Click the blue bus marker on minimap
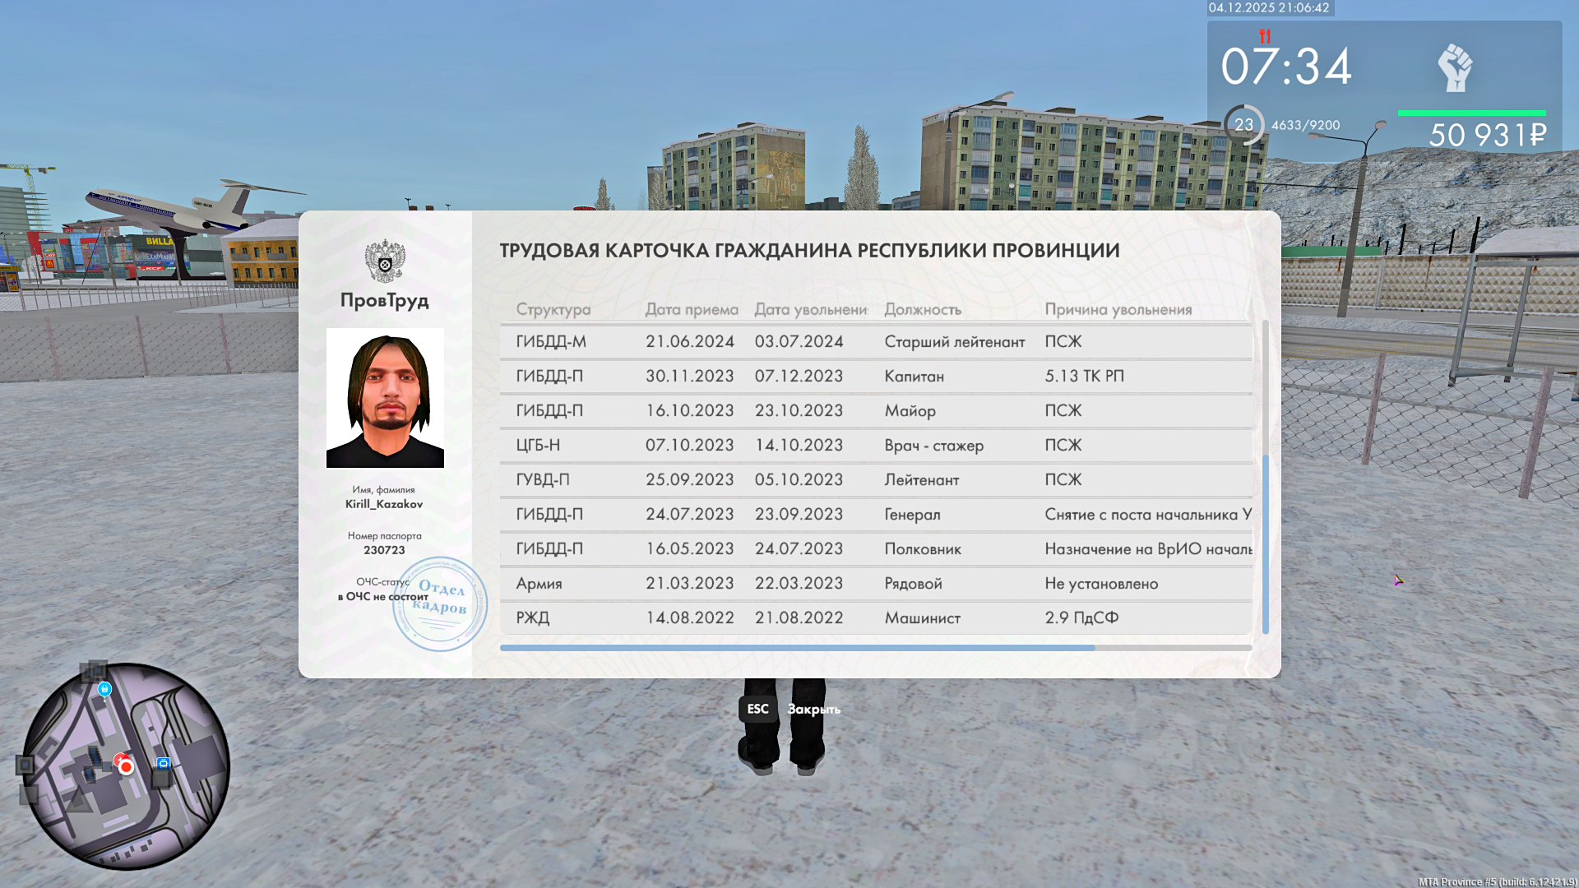Viewport: 1579px width, 888px height. point(164,764)
